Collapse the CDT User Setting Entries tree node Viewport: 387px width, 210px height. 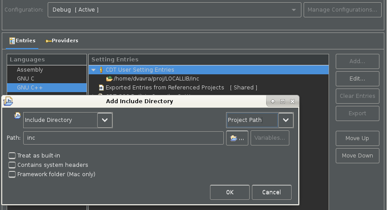point(93,70)
